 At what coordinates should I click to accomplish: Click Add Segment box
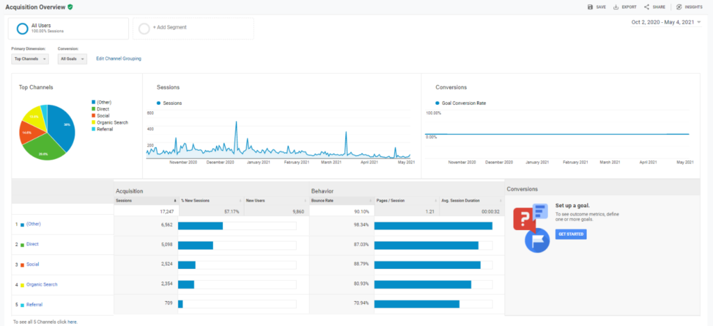tap(193, 28)
